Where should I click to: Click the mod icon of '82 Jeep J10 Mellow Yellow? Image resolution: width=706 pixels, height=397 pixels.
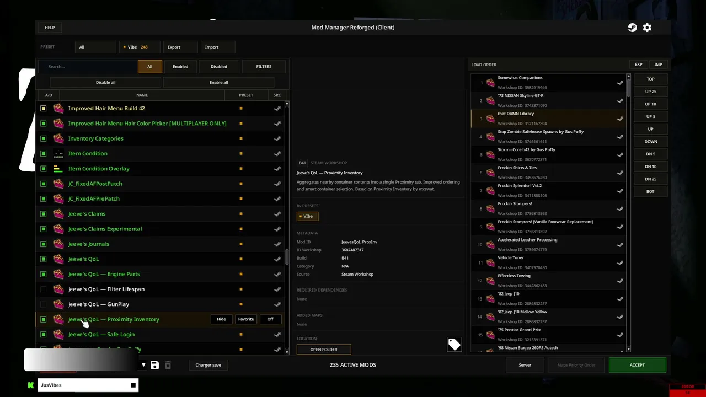[x=490, y=317]
